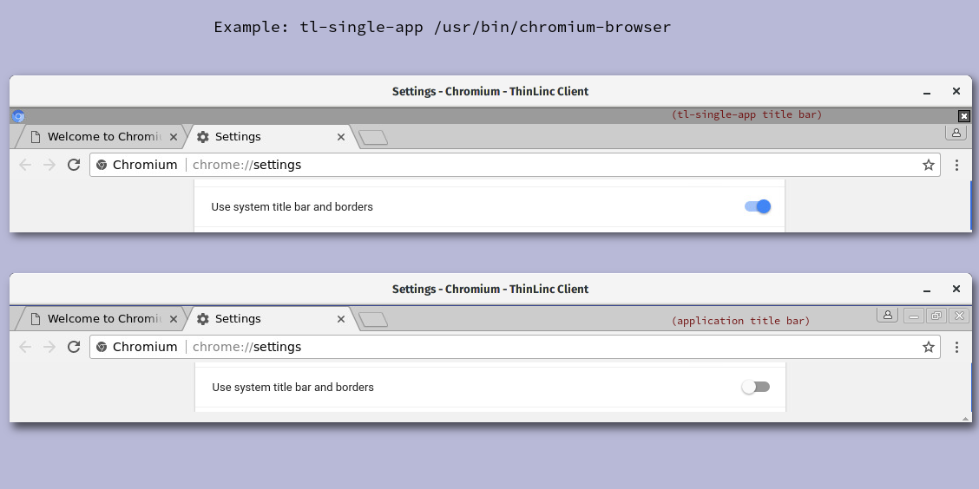Image resolution: width=979 pixels, height=489 pixels.
Task: Minimize the upper ThinLinc Client window
Action: (x=927, y=92)
